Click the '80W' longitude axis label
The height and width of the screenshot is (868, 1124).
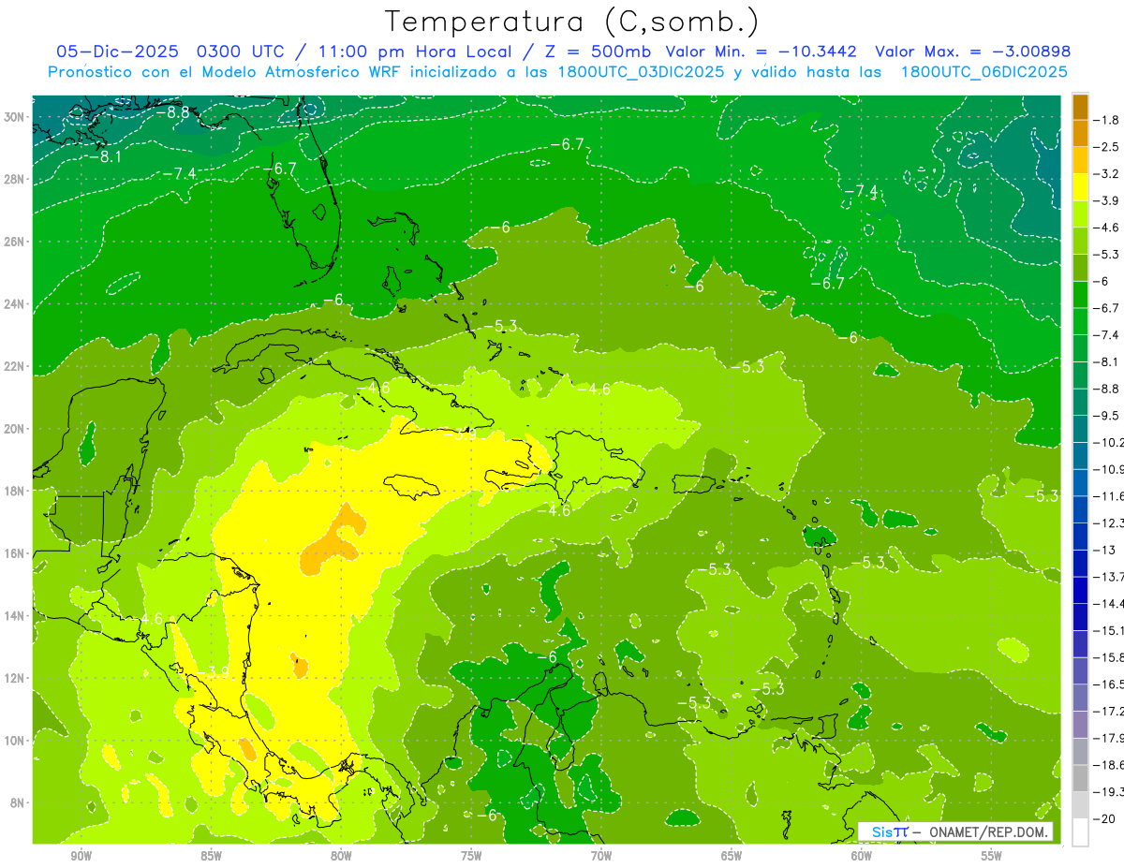341,856
